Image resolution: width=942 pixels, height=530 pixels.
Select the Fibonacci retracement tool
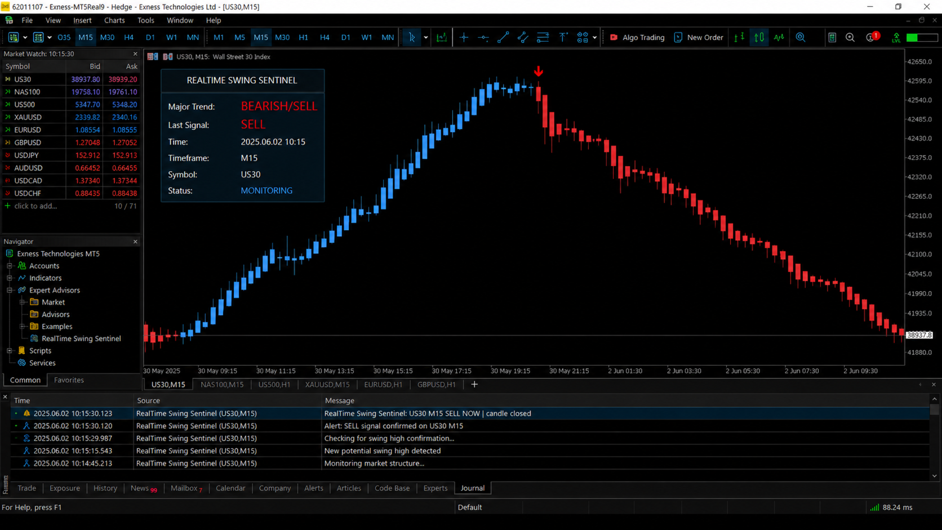(543, 37)
